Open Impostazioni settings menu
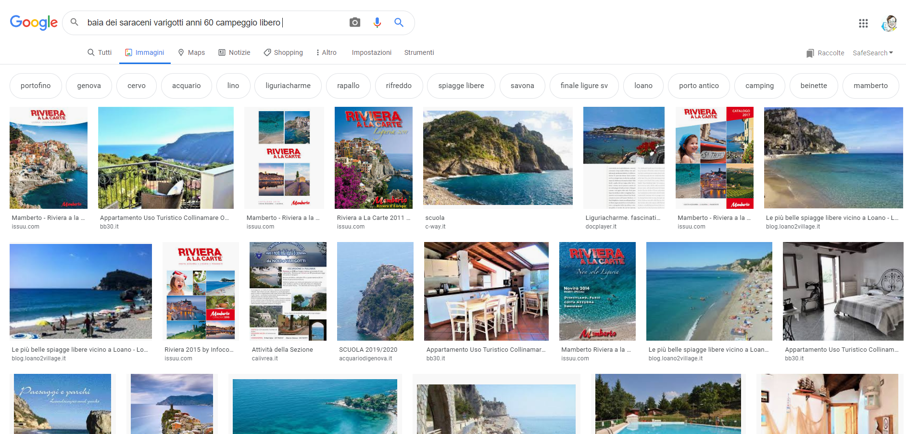This screenshot has width=906, height=434. coord(371,52)
